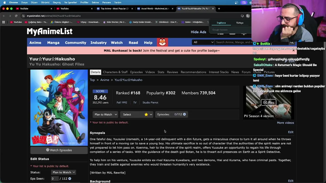Switch to the Episodes tab
This screenshot has width=326, height=183.
coord(136,72)
